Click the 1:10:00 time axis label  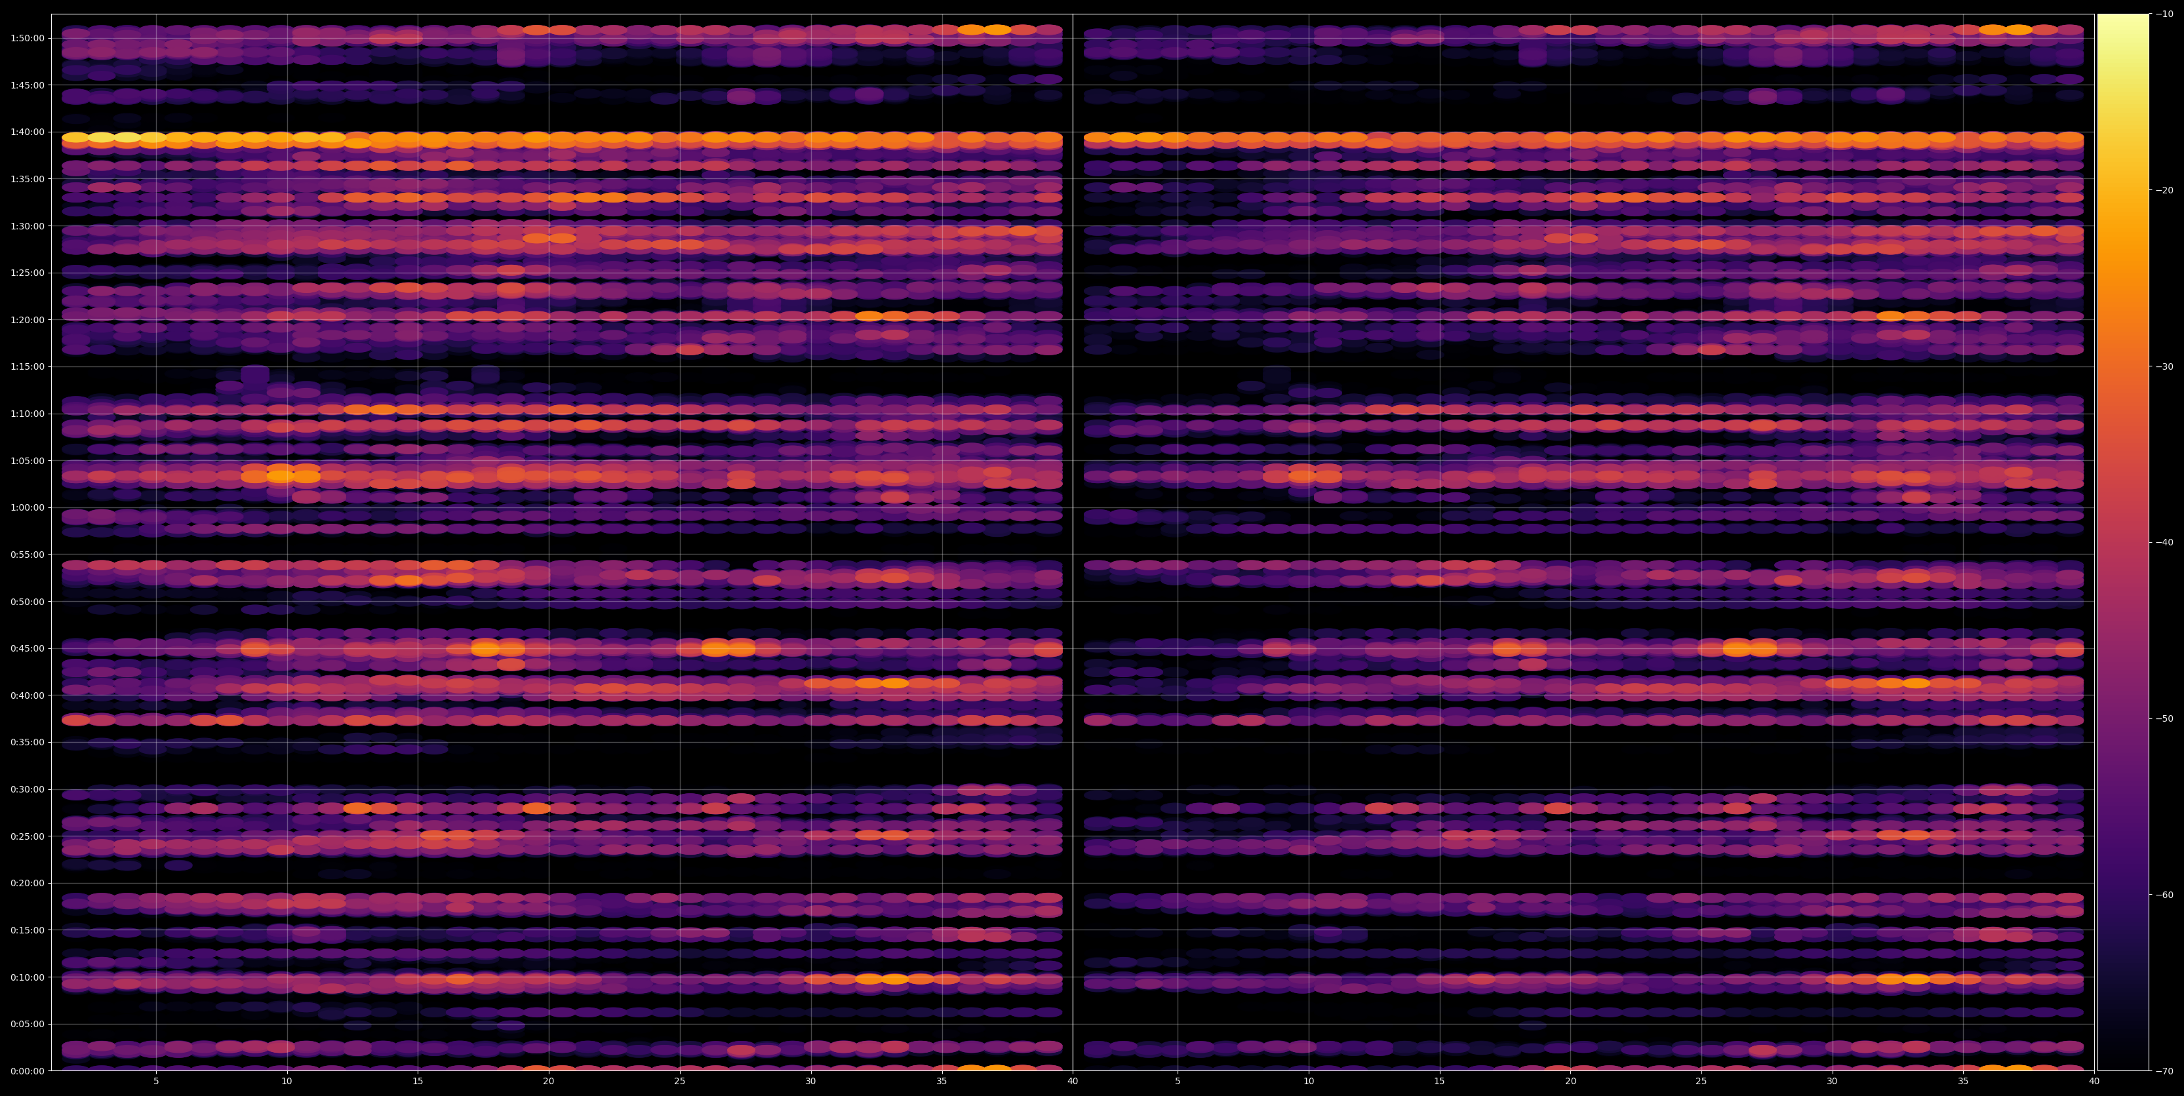(28, 414)
